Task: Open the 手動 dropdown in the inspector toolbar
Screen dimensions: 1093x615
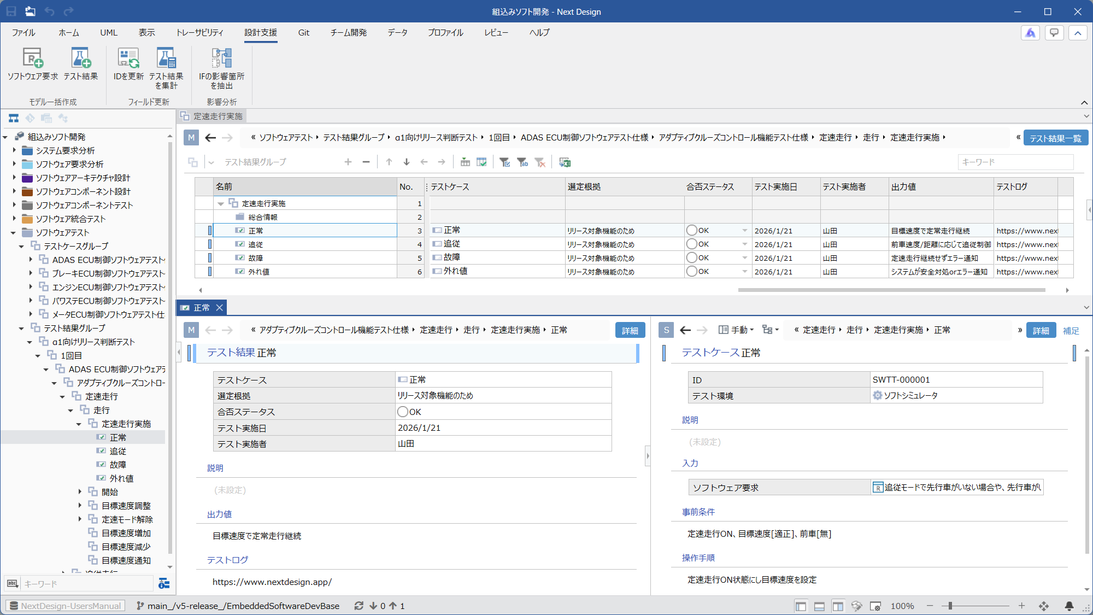Action: pos(736,330)
